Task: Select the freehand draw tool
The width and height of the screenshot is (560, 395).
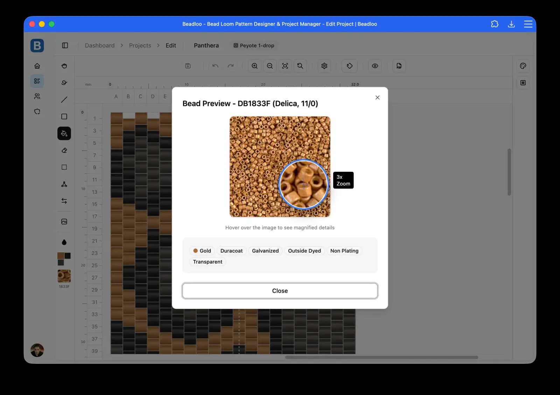Action: click(64, 83)
